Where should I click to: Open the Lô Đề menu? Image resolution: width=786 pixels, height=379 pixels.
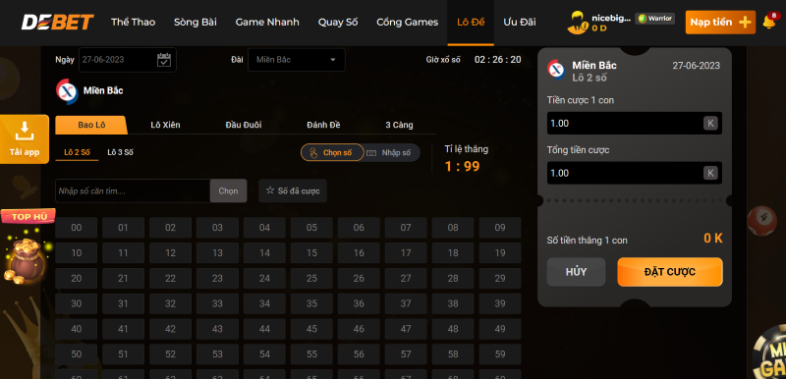(471, 22)
